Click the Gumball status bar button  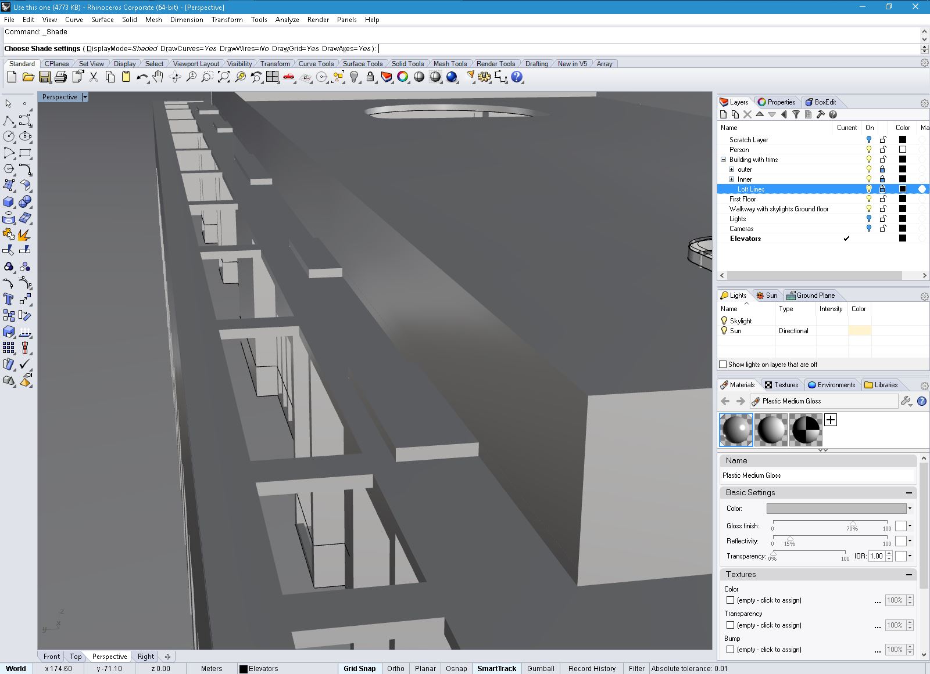tap(541, 669)
